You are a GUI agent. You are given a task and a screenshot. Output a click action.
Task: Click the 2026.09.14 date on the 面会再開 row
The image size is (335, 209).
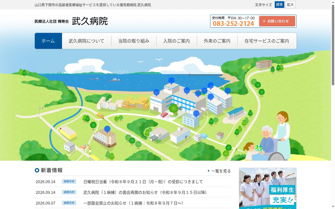click(x=46, y=192)
